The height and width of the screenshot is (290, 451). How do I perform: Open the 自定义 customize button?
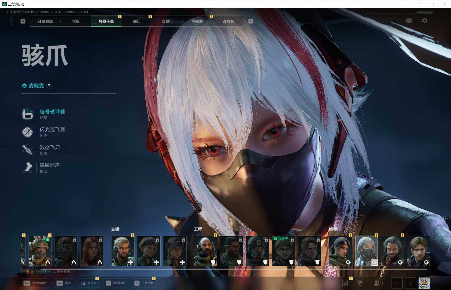coord(88,283)
